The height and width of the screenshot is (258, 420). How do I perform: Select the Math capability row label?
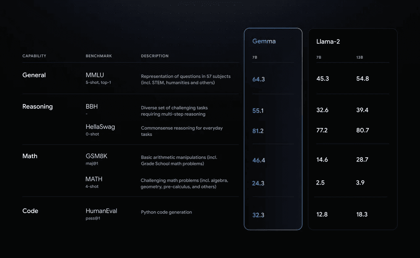(x=30, y=156)
